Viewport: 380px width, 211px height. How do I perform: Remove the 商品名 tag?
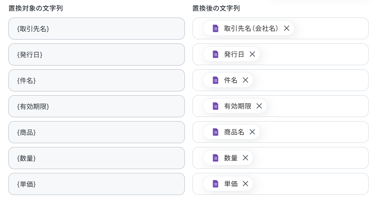click(252, 132)
